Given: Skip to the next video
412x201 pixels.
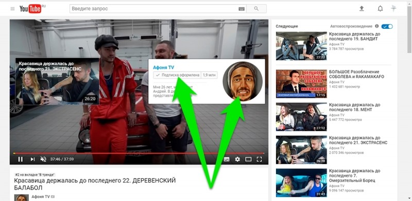Looking at the screenshot, I should (x=32, y=159).
